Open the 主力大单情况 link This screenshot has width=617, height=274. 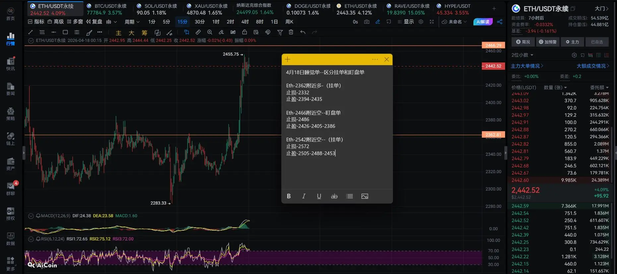(x=527, y=66)
